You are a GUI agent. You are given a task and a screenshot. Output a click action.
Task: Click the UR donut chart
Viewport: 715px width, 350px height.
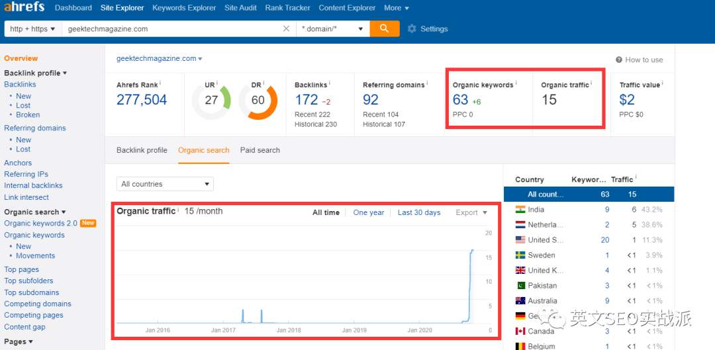click(x=211, y=100)
